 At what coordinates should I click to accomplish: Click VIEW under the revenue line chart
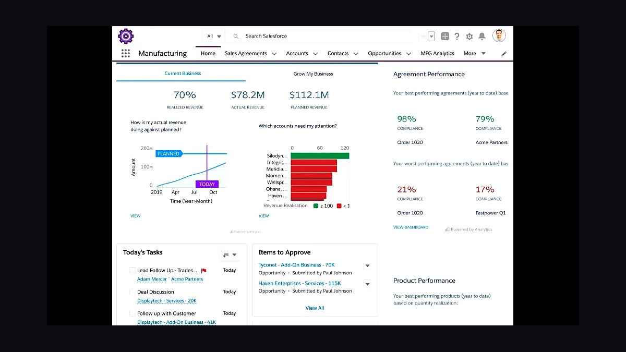(136, 216)
